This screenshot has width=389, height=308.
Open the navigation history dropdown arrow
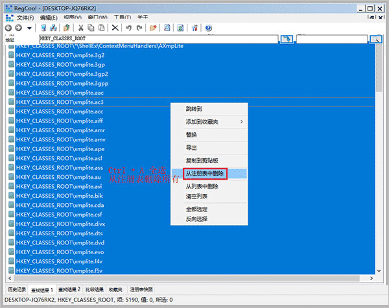(29, 28)
